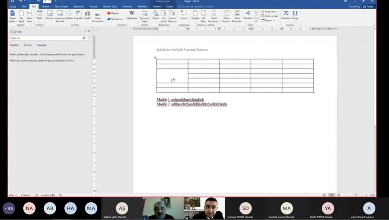
Task: Close the Gezinti navigation pane
Action: [x=89, y=31]
